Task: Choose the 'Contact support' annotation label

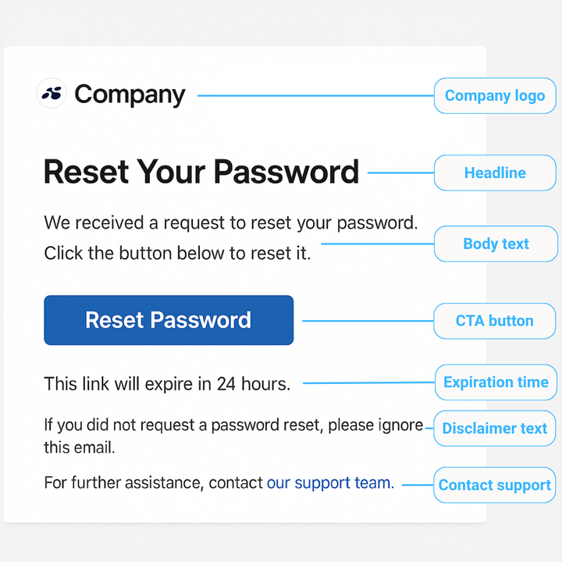Action: tap(495, 485)
